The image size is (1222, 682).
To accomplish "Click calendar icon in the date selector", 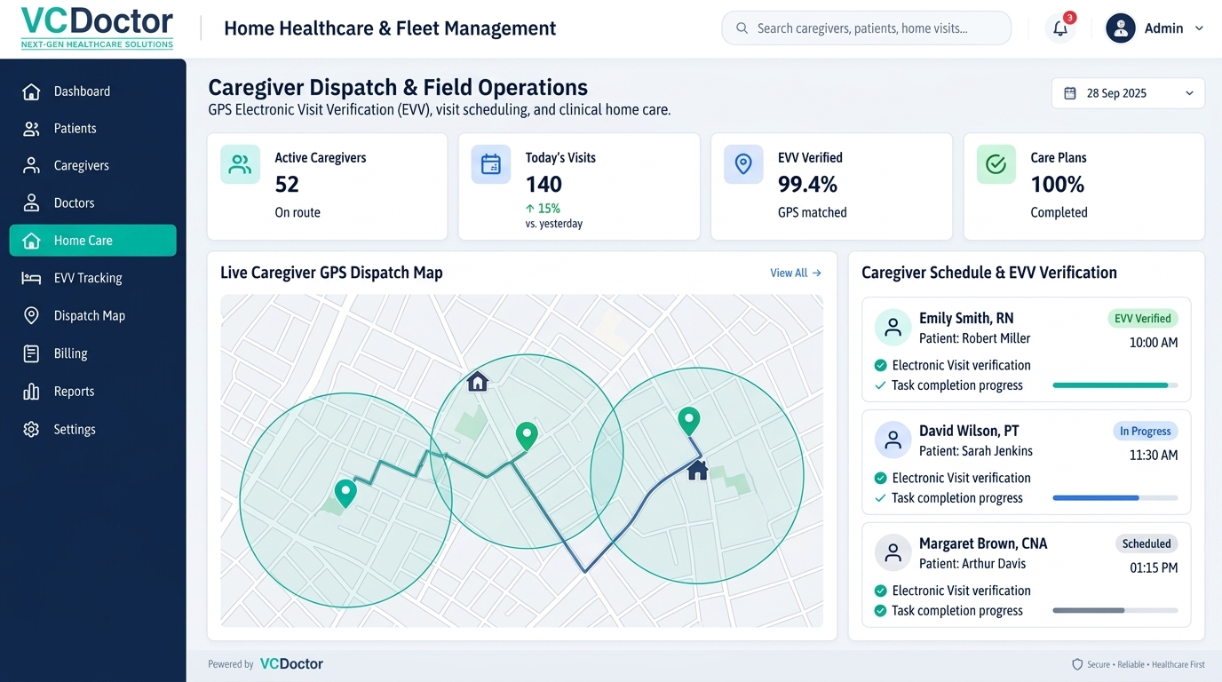I will [1070, 93].
